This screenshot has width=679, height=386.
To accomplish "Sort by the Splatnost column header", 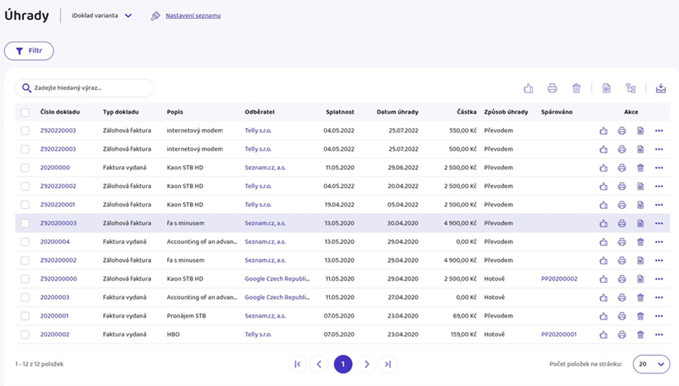I will click(x=340, y=112).
